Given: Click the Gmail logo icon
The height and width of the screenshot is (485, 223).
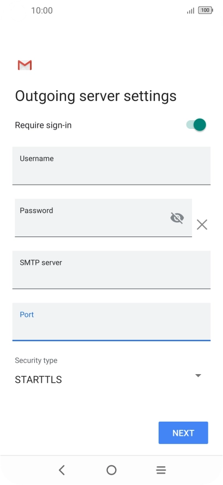Looking at the screenshot, I should click(x=25, y=65).
